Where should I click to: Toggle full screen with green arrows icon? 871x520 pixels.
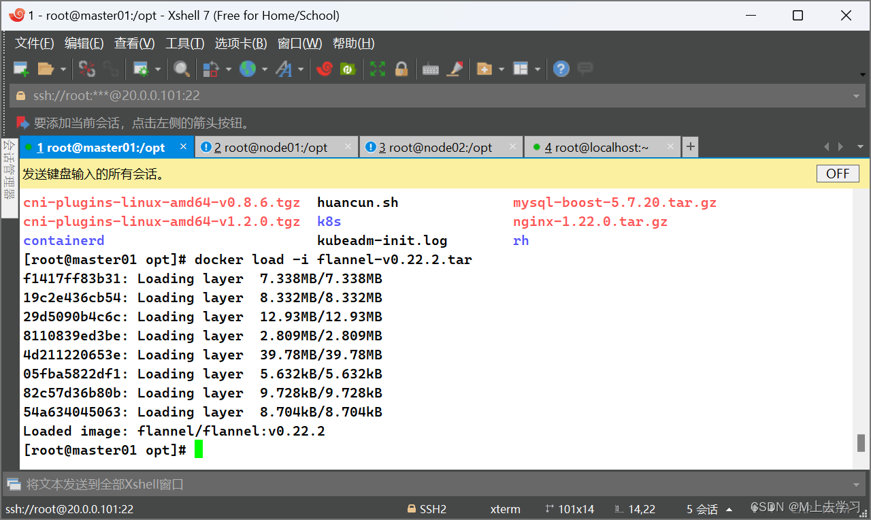click(378, 69)
